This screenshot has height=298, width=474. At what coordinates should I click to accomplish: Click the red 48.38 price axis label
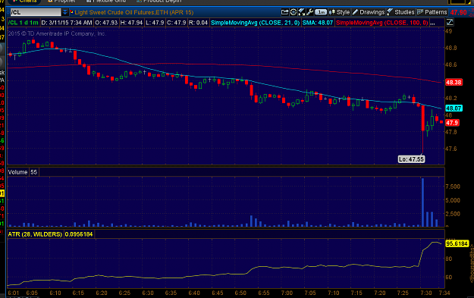coord(454,82)
